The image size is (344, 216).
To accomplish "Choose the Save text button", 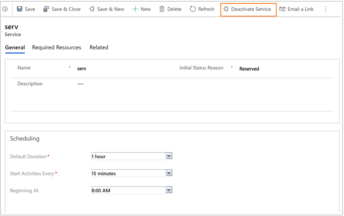I will click(30, 9).
